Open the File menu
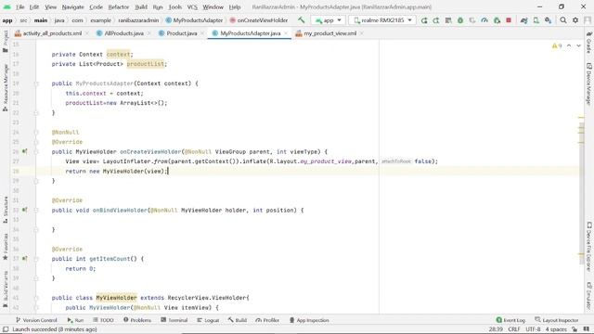This screenshot has width=594, height=334. (20, 6)
